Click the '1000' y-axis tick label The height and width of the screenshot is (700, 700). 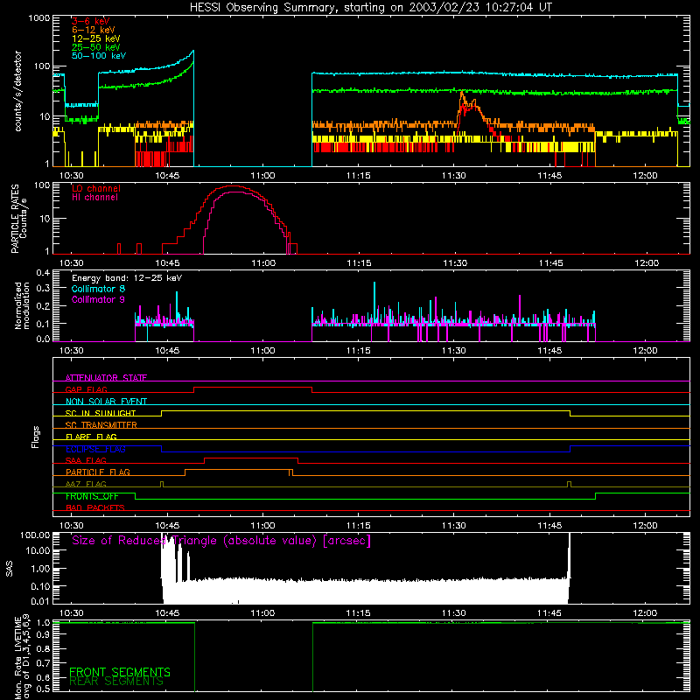click(x=38, y=18)
